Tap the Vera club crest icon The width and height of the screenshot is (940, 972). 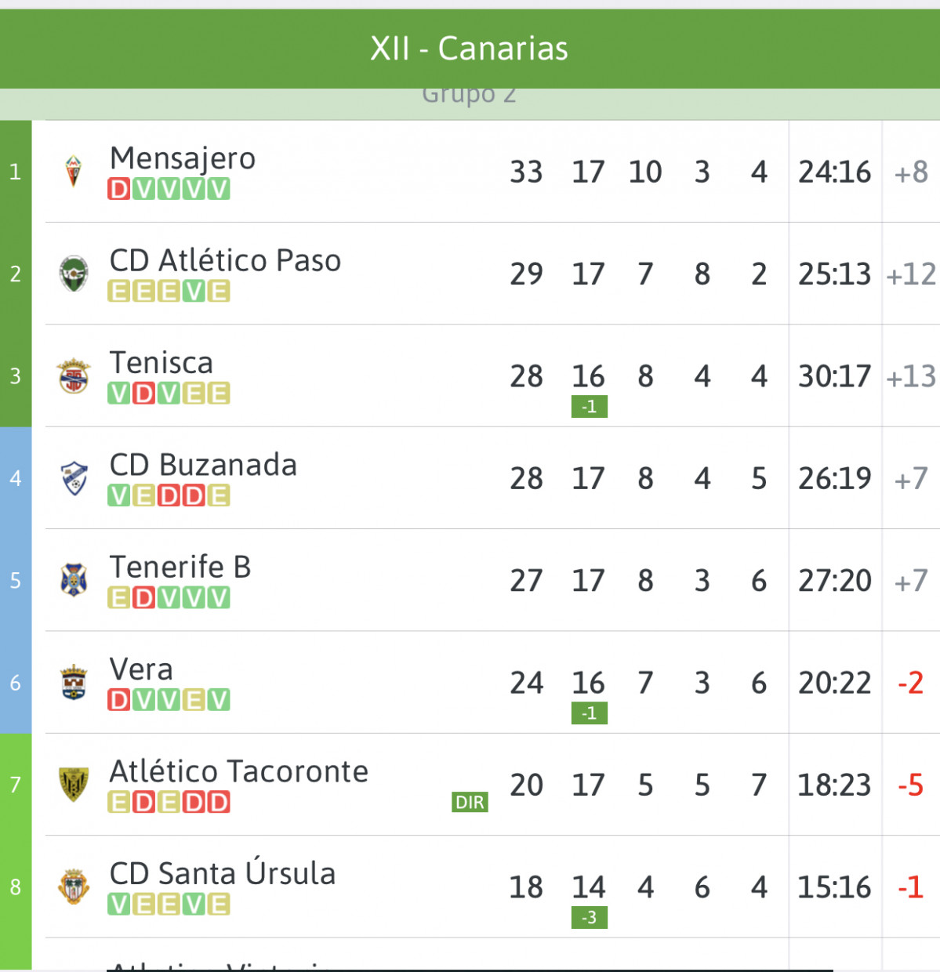click(x=74, y=683)
